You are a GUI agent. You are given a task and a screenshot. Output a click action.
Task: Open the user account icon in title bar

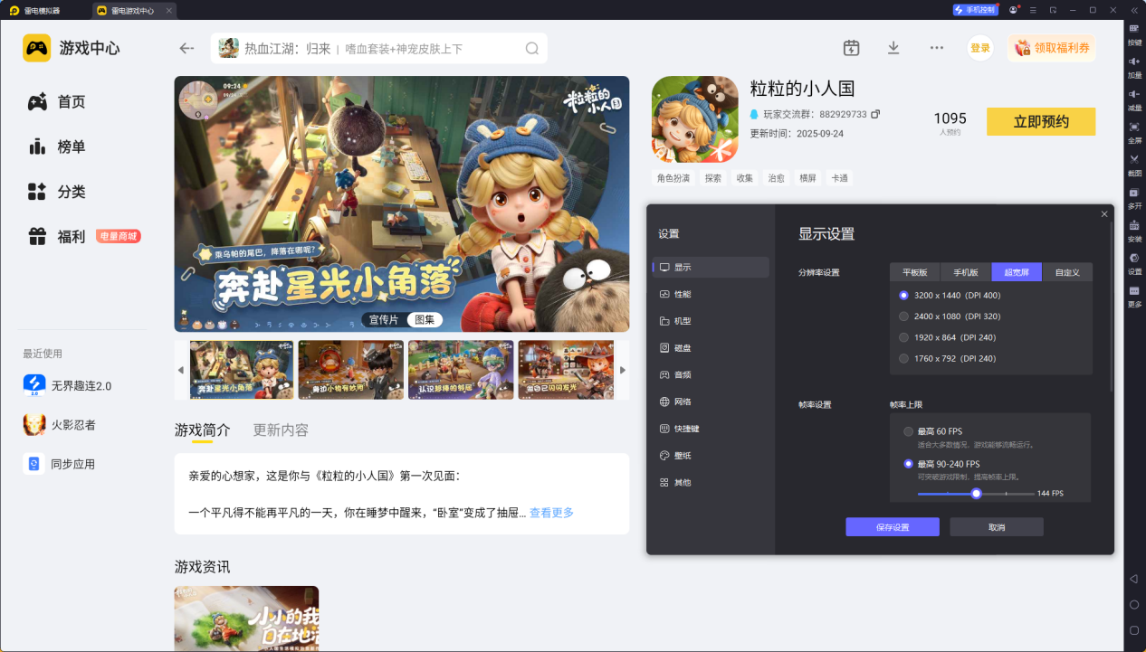pos(1013,10)
